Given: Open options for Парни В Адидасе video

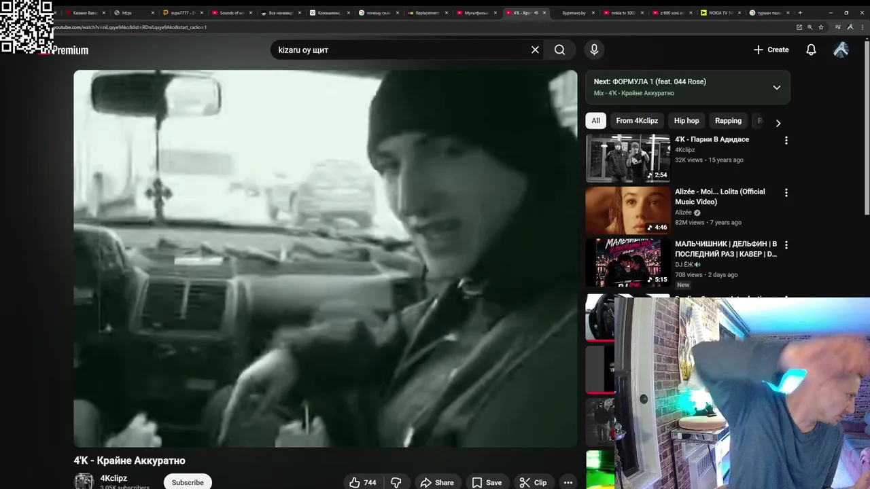Looking at the screenshot, I should point(786,141).
